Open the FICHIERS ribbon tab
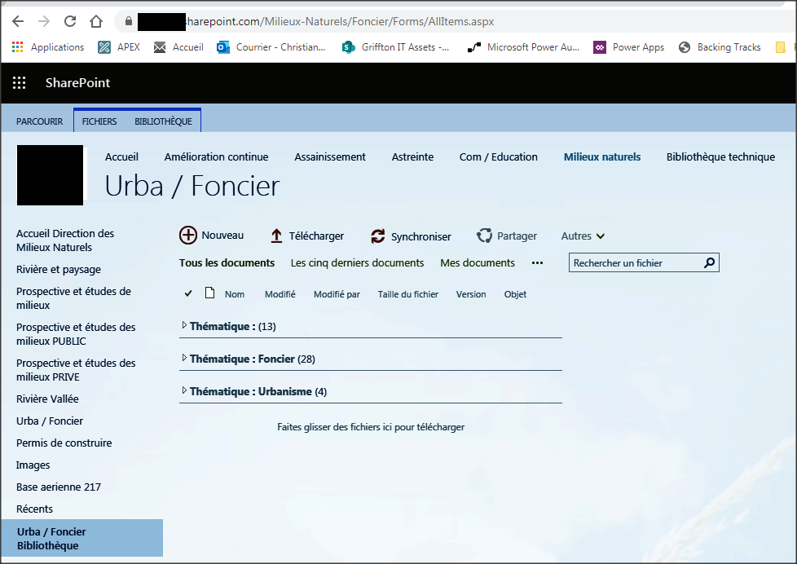The image size is (797, 564). click(99, 121)
